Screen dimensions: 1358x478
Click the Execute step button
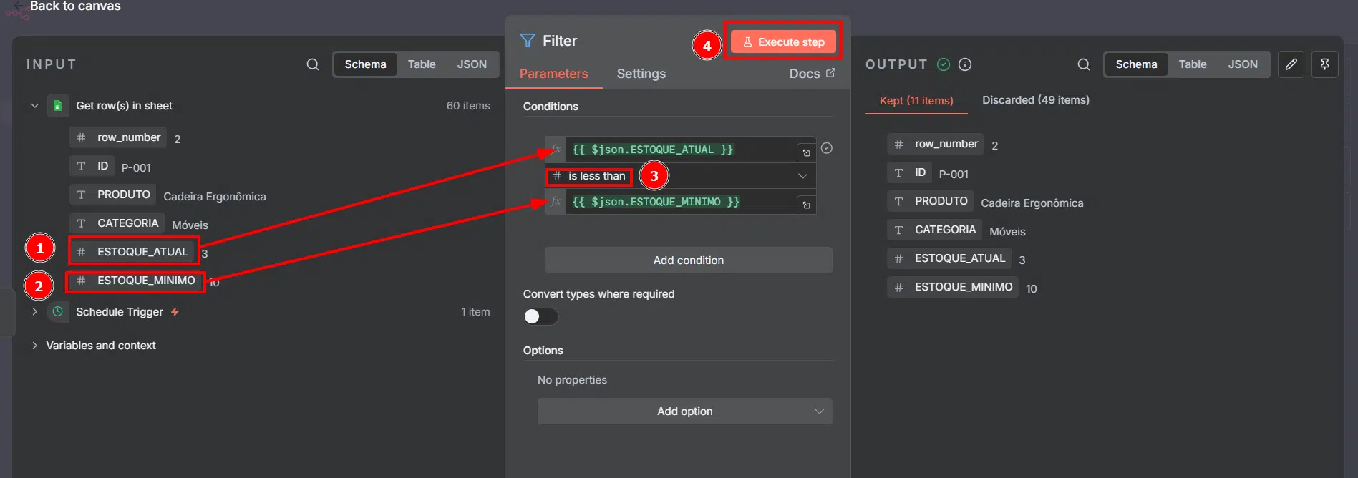783,42
